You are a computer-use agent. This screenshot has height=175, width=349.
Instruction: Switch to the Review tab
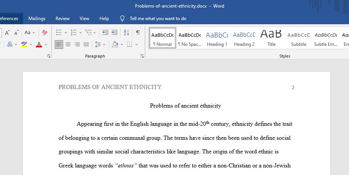tap(62, 19)
